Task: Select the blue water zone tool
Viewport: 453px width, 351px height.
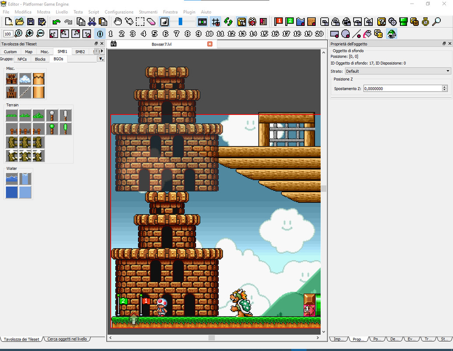Action: [x=301, y=21]
